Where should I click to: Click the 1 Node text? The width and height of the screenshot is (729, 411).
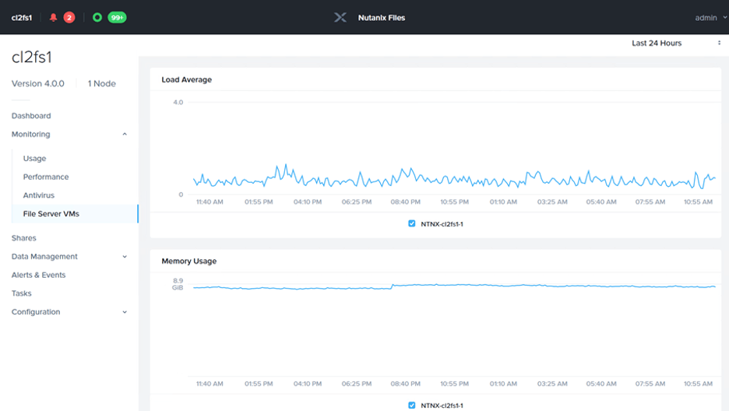(102, 83)
